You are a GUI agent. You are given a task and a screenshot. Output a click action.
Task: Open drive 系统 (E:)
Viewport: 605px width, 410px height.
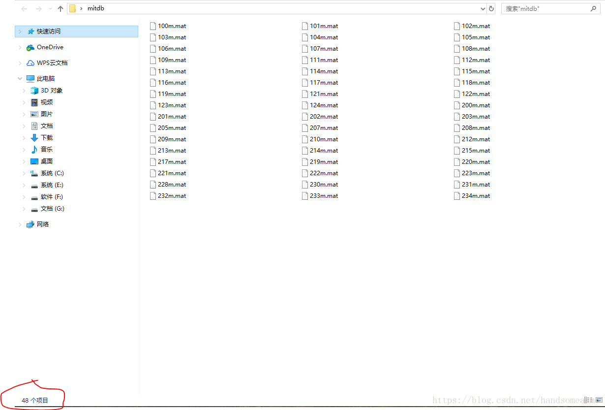pyautogui.click(x=52, y=185)
